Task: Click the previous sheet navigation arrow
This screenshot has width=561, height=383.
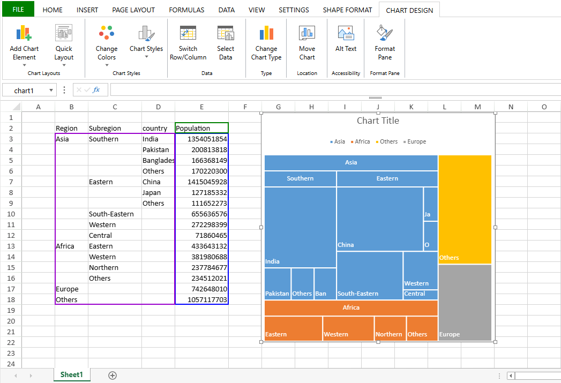Action: pos(16,376)
